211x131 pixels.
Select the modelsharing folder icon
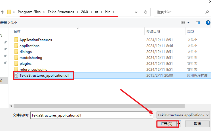pos(16,57)
